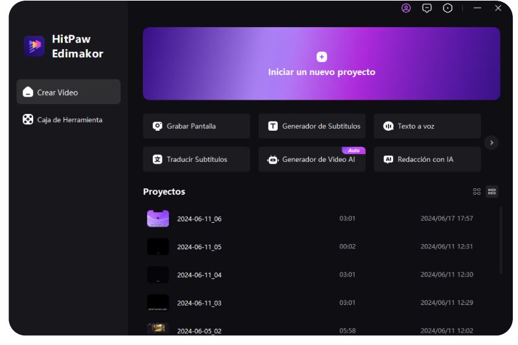
Task: Click the Generador de Subtítulos T icon
Action: (273, 126)
